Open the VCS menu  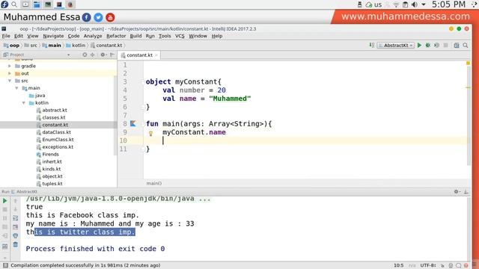(180, 36)
